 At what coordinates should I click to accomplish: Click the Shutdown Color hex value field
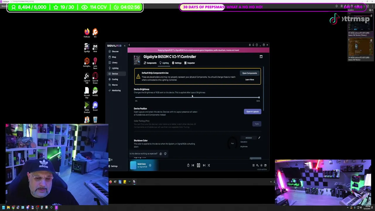point(248,138)
